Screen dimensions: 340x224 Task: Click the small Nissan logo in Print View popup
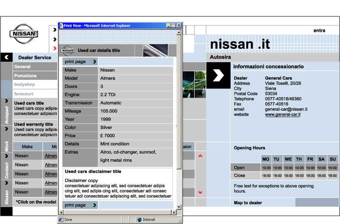tap(67, 50)
